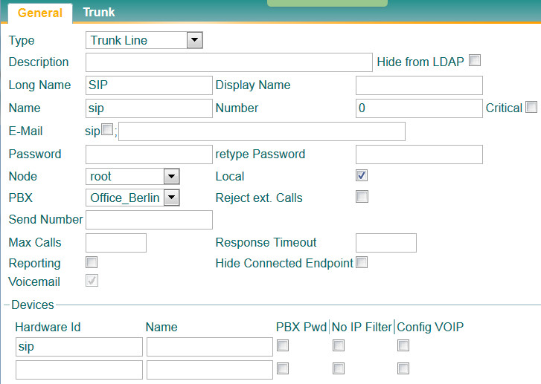Focus the Long Name field containing SIP
Screen dimensions: 541x384
click(149, 85)
